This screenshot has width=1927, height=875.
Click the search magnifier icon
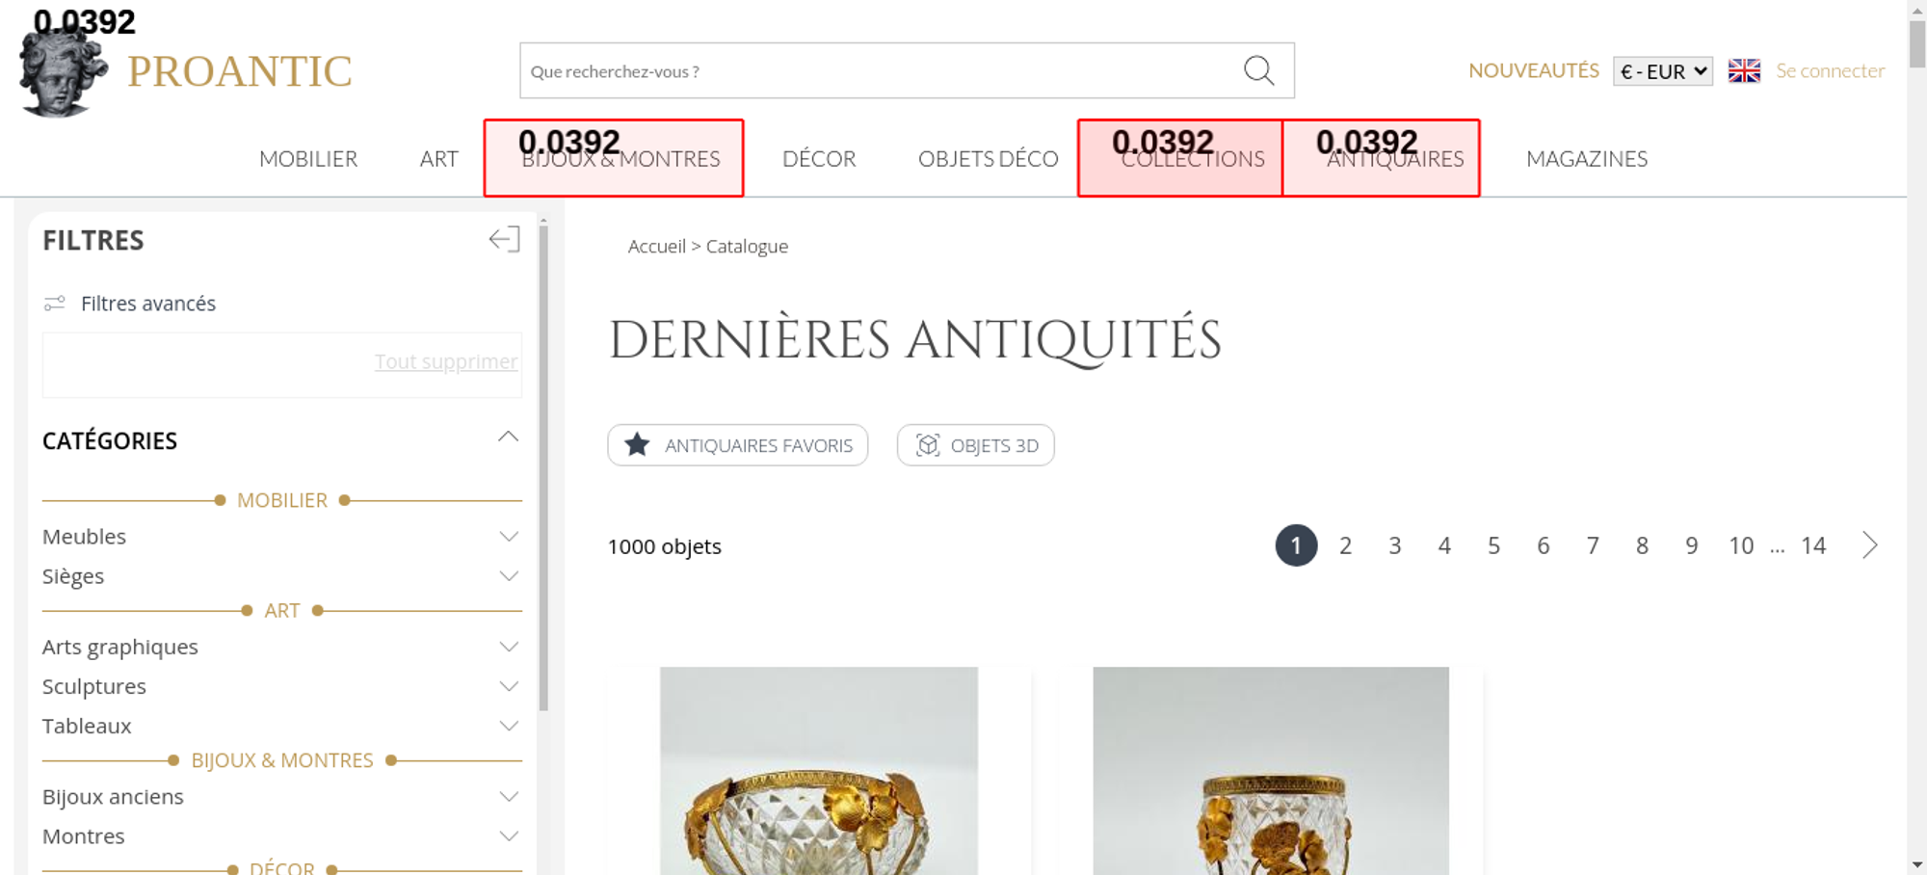click(1258, 70)
